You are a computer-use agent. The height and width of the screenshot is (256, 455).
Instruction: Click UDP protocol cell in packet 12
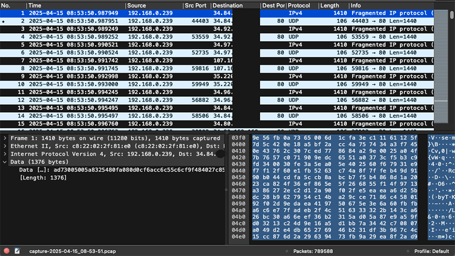coord(294,100)
